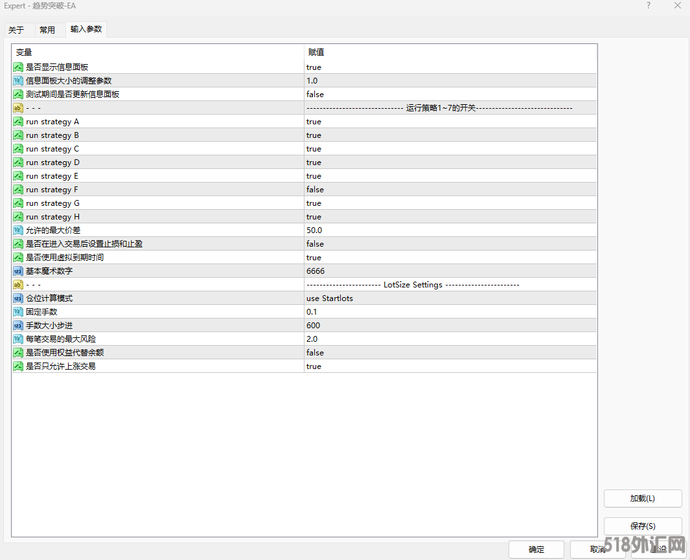
Task: Click the icon beside run strategy B
Action: click(x=18, y=135)
